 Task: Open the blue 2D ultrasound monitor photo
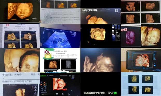click(60, 36)
